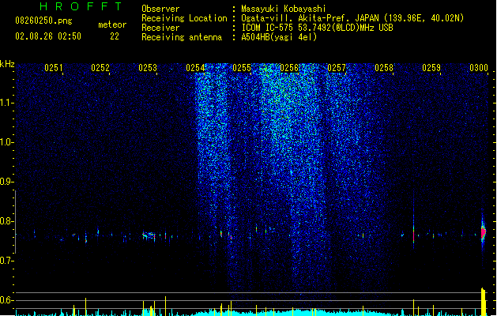The image size is (497, 316).
Task: Click the 0300 time marker
Action: pyautogui.click(x=479, y=68)
